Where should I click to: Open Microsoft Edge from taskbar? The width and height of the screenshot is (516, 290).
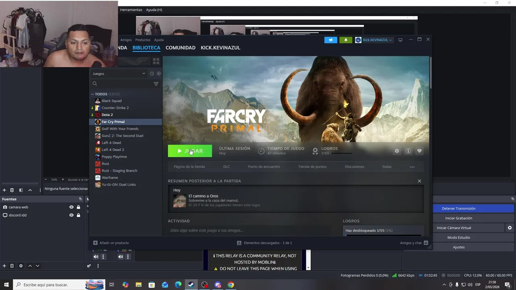[178, 285]
